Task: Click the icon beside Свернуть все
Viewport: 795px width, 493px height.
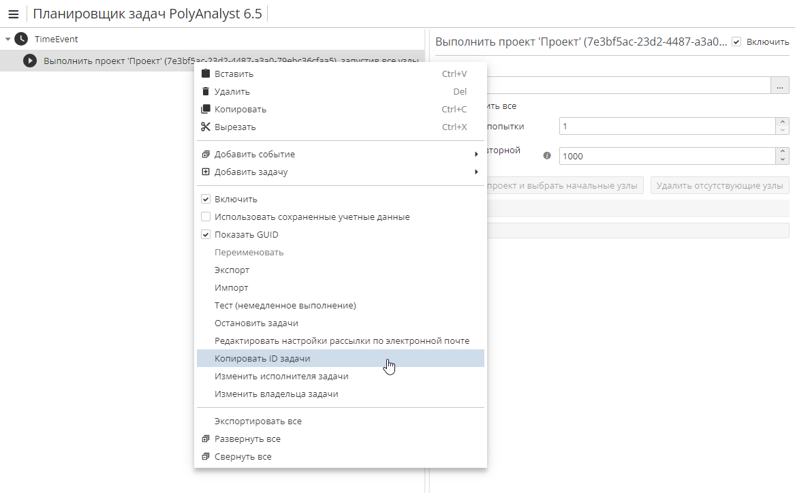Action: tap(205, 456)
